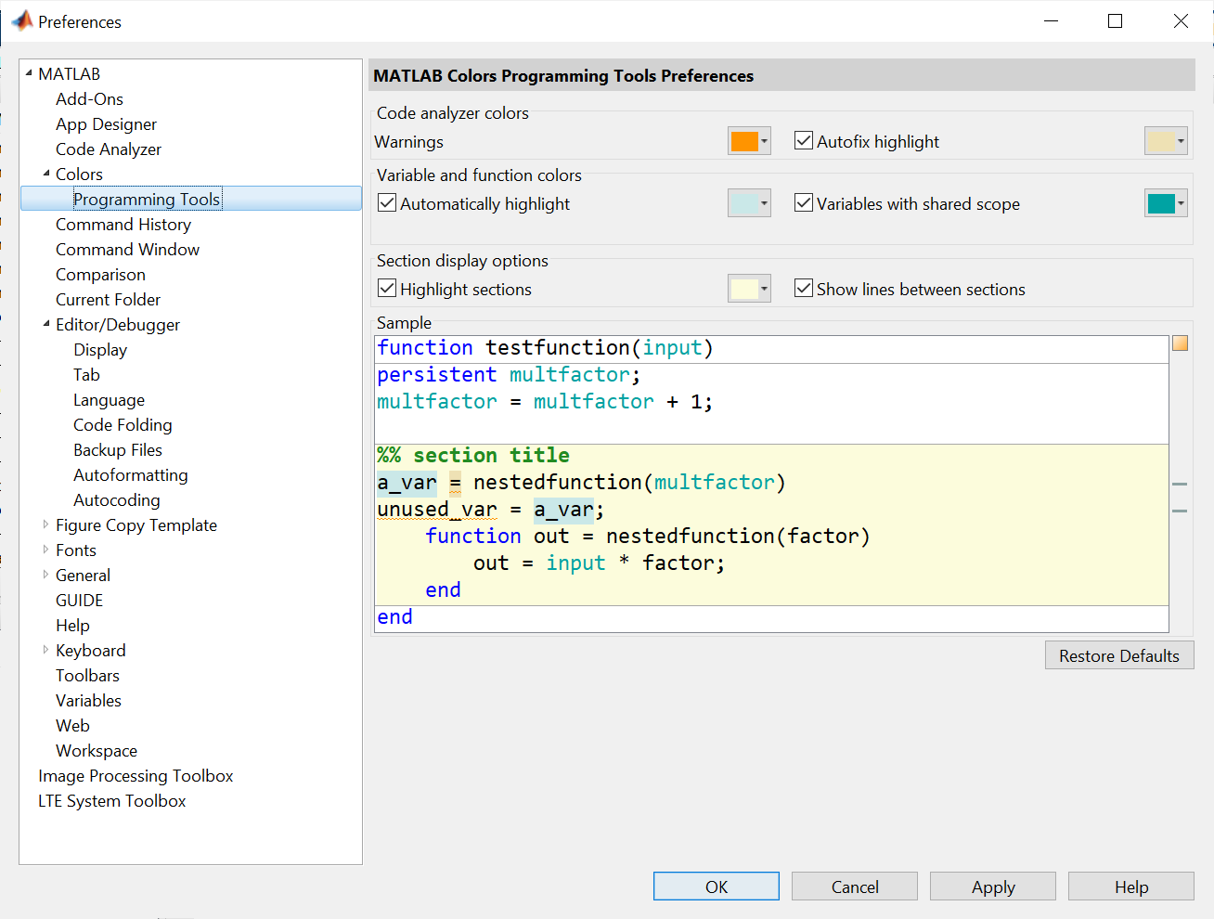
Task: Open the Autofix highlight color picker
Action: 1166,141
